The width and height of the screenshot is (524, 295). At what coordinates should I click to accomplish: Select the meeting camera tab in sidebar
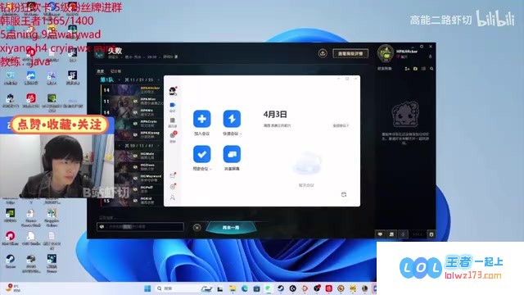tap(173, 107)
